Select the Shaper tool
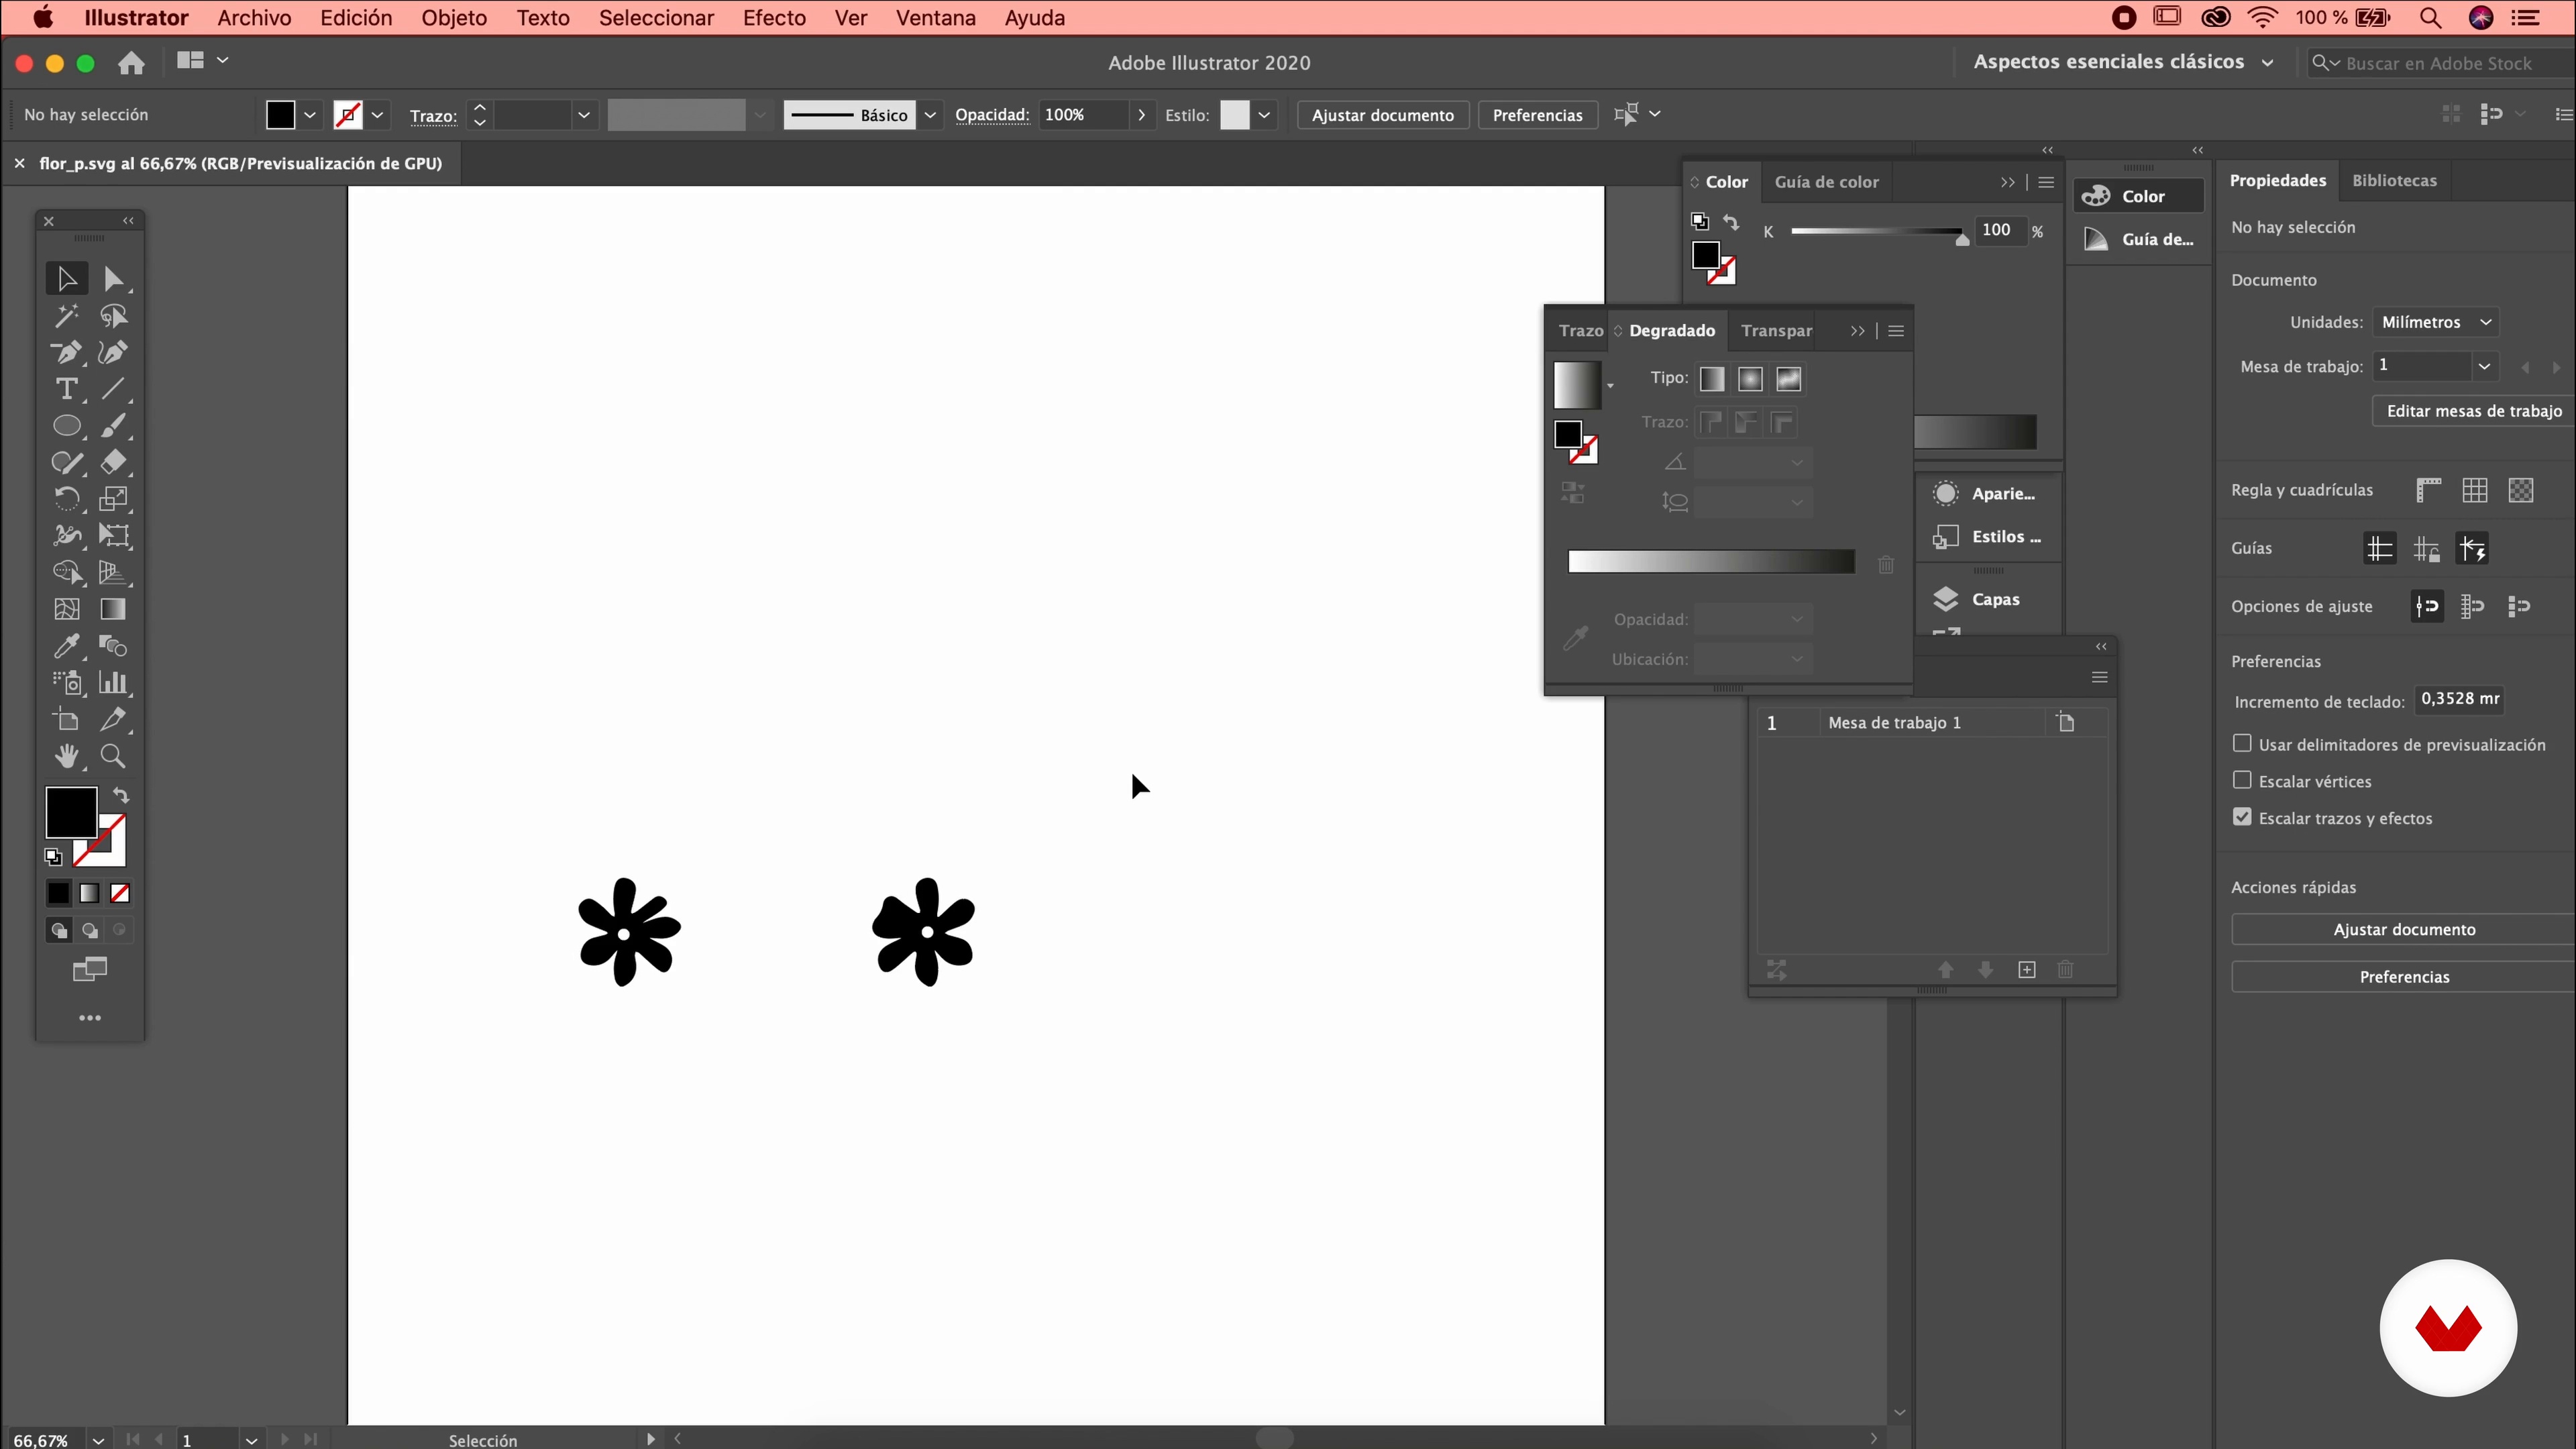 66,462
